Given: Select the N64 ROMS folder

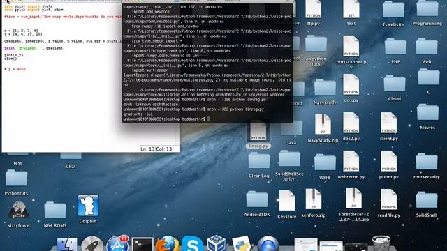Looking at the screenshot, I should 55,210.
